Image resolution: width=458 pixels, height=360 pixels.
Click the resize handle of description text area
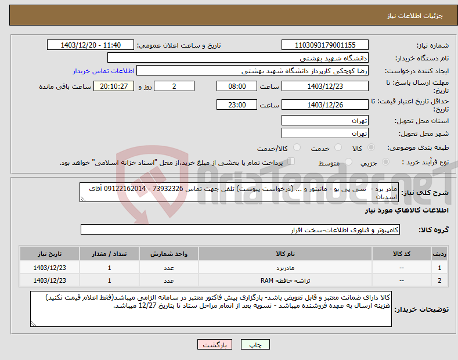[83, 199]
